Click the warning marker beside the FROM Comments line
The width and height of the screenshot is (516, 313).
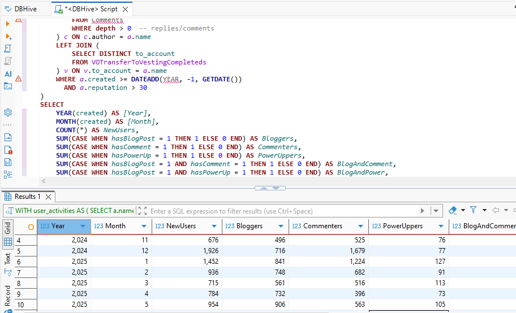pos(19,20)
